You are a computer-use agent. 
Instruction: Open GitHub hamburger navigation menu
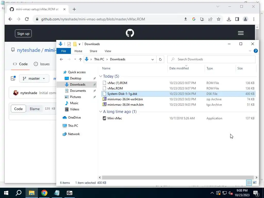click(x=241, y=33)
